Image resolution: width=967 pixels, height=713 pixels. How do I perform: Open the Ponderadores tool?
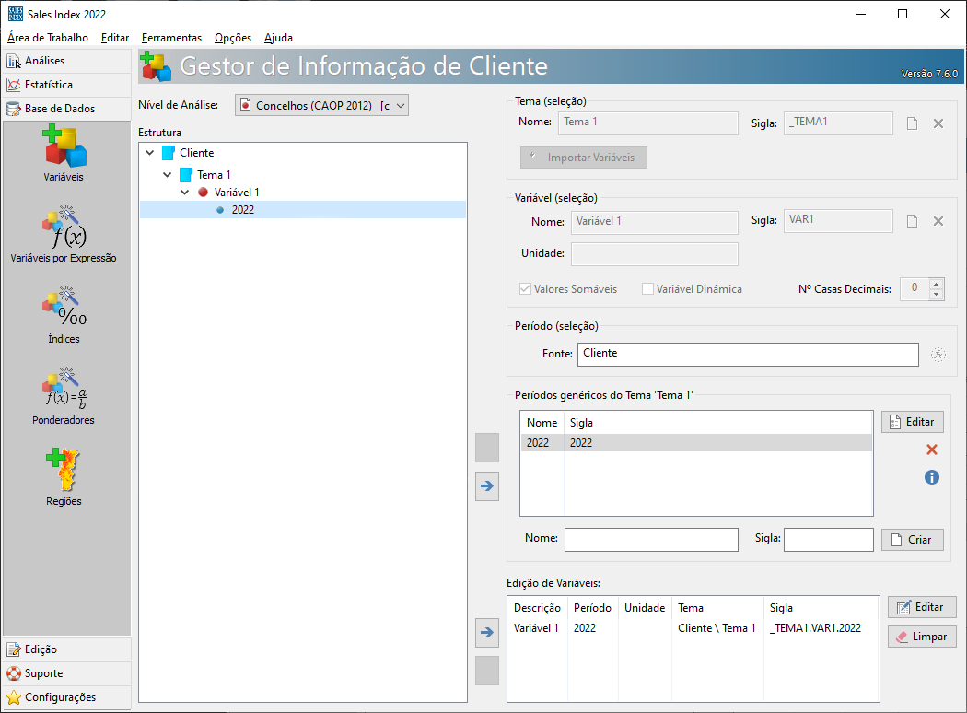64,390
